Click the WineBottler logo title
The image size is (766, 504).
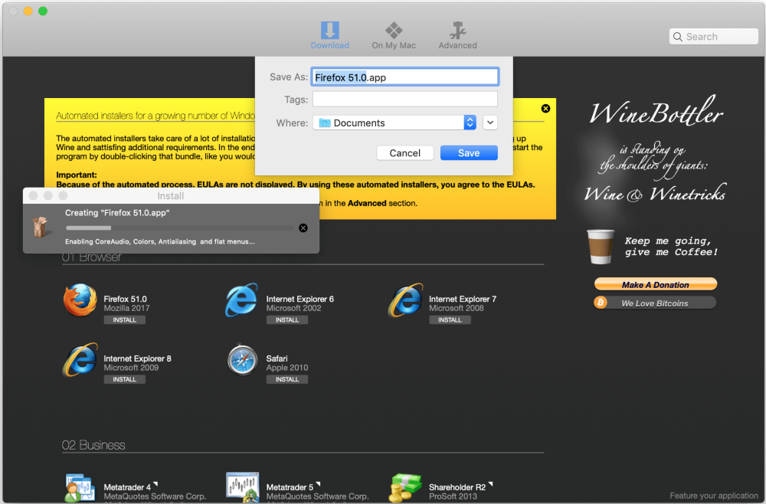(656, 113)
